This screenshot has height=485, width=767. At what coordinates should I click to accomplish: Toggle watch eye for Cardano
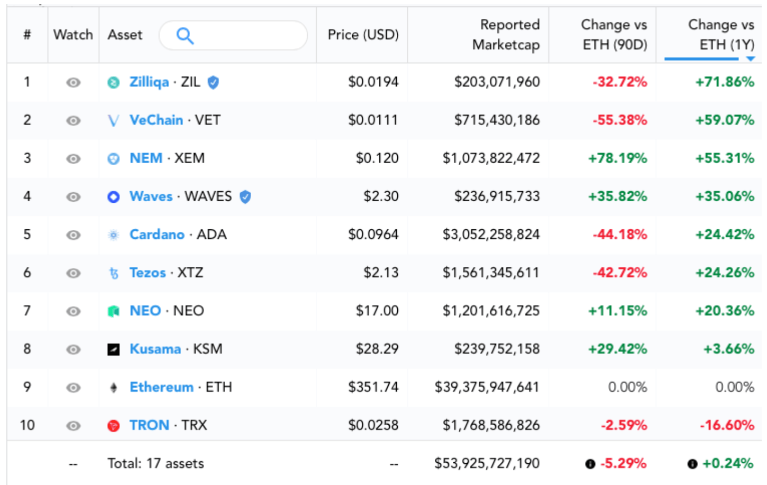point(73,235)
